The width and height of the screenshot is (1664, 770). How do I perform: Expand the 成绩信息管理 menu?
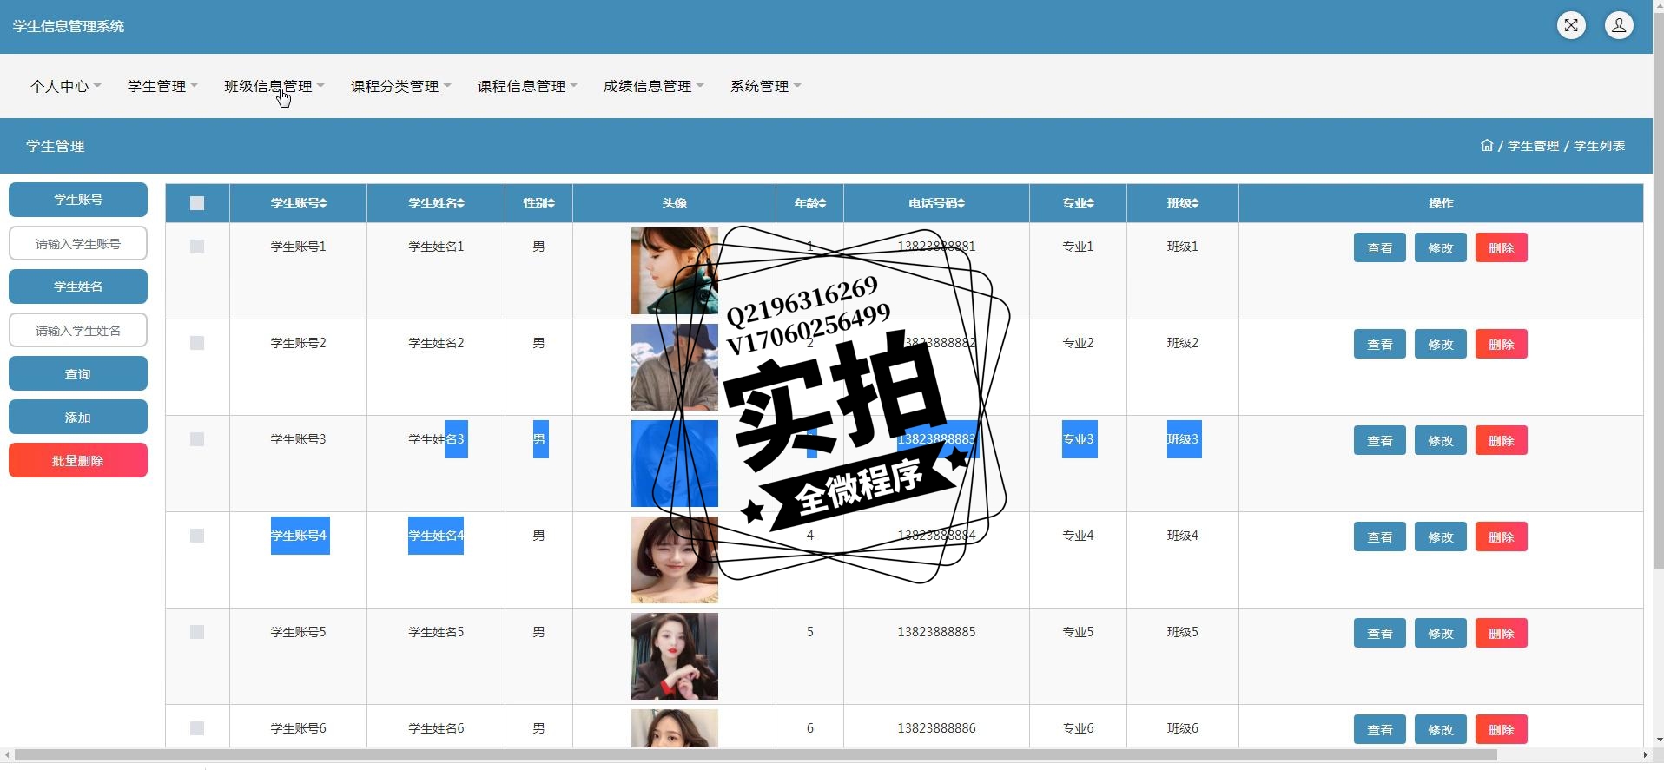coord(654,86)
